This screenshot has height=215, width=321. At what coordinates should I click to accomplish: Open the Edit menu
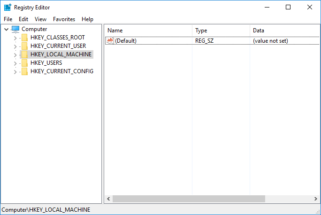coord(23,19)
